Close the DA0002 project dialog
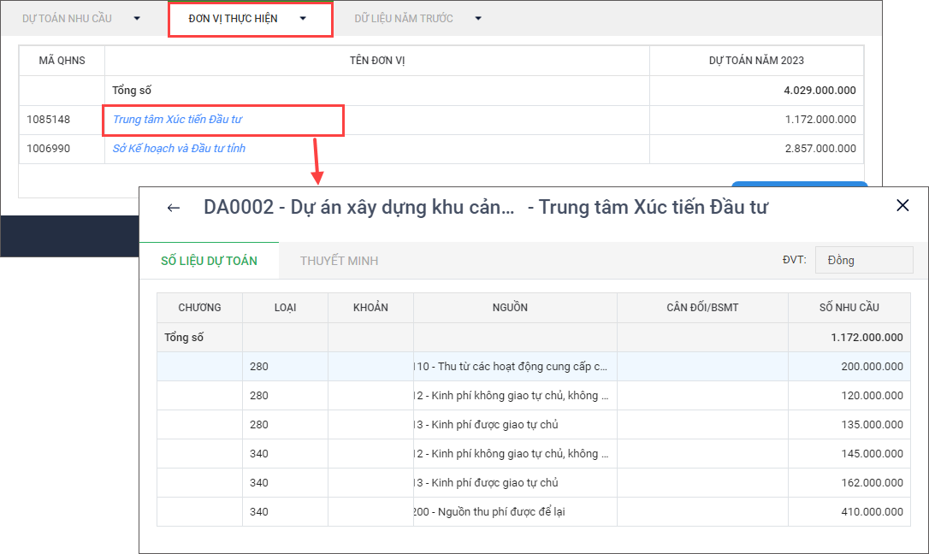 902,205
